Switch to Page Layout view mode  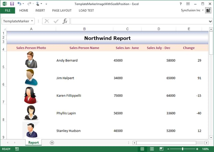point(151,149)
